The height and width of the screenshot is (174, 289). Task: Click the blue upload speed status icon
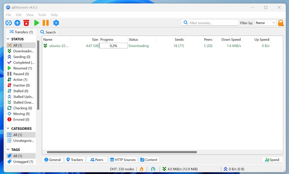coord(225,169)
